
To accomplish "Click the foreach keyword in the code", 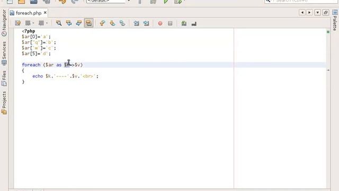I will [31, 65].
